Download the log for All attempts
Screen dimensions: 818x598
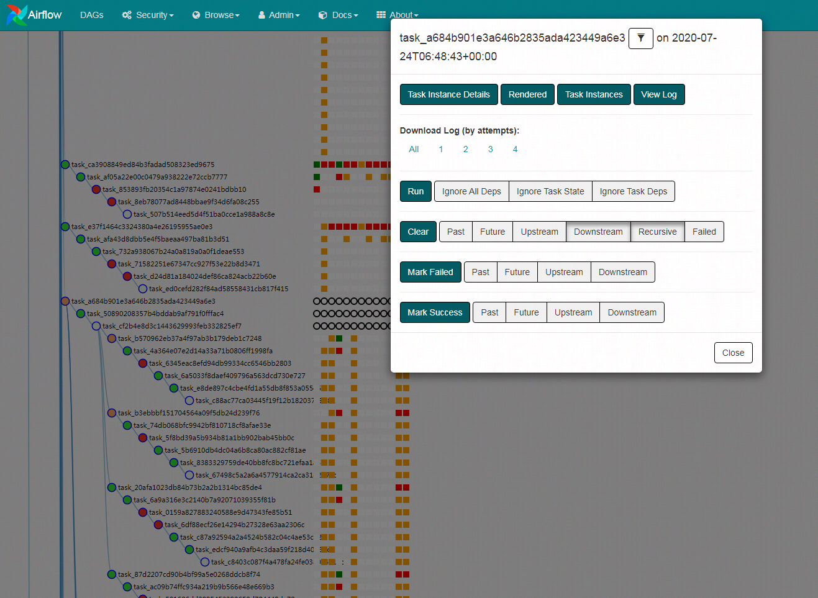click(x=414, y=149)
